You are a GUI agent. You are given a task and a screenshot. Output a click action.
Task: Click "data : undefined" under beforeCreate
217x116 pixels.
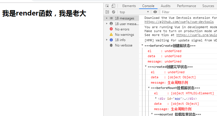pos(165,56)
